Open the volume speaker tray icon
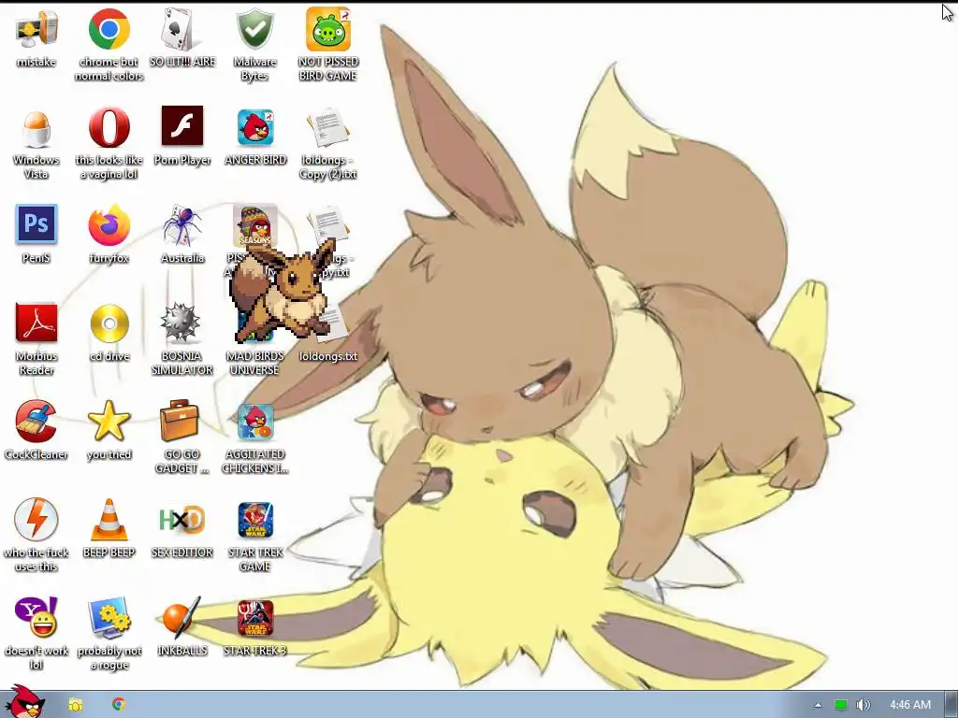 (863, 705)
